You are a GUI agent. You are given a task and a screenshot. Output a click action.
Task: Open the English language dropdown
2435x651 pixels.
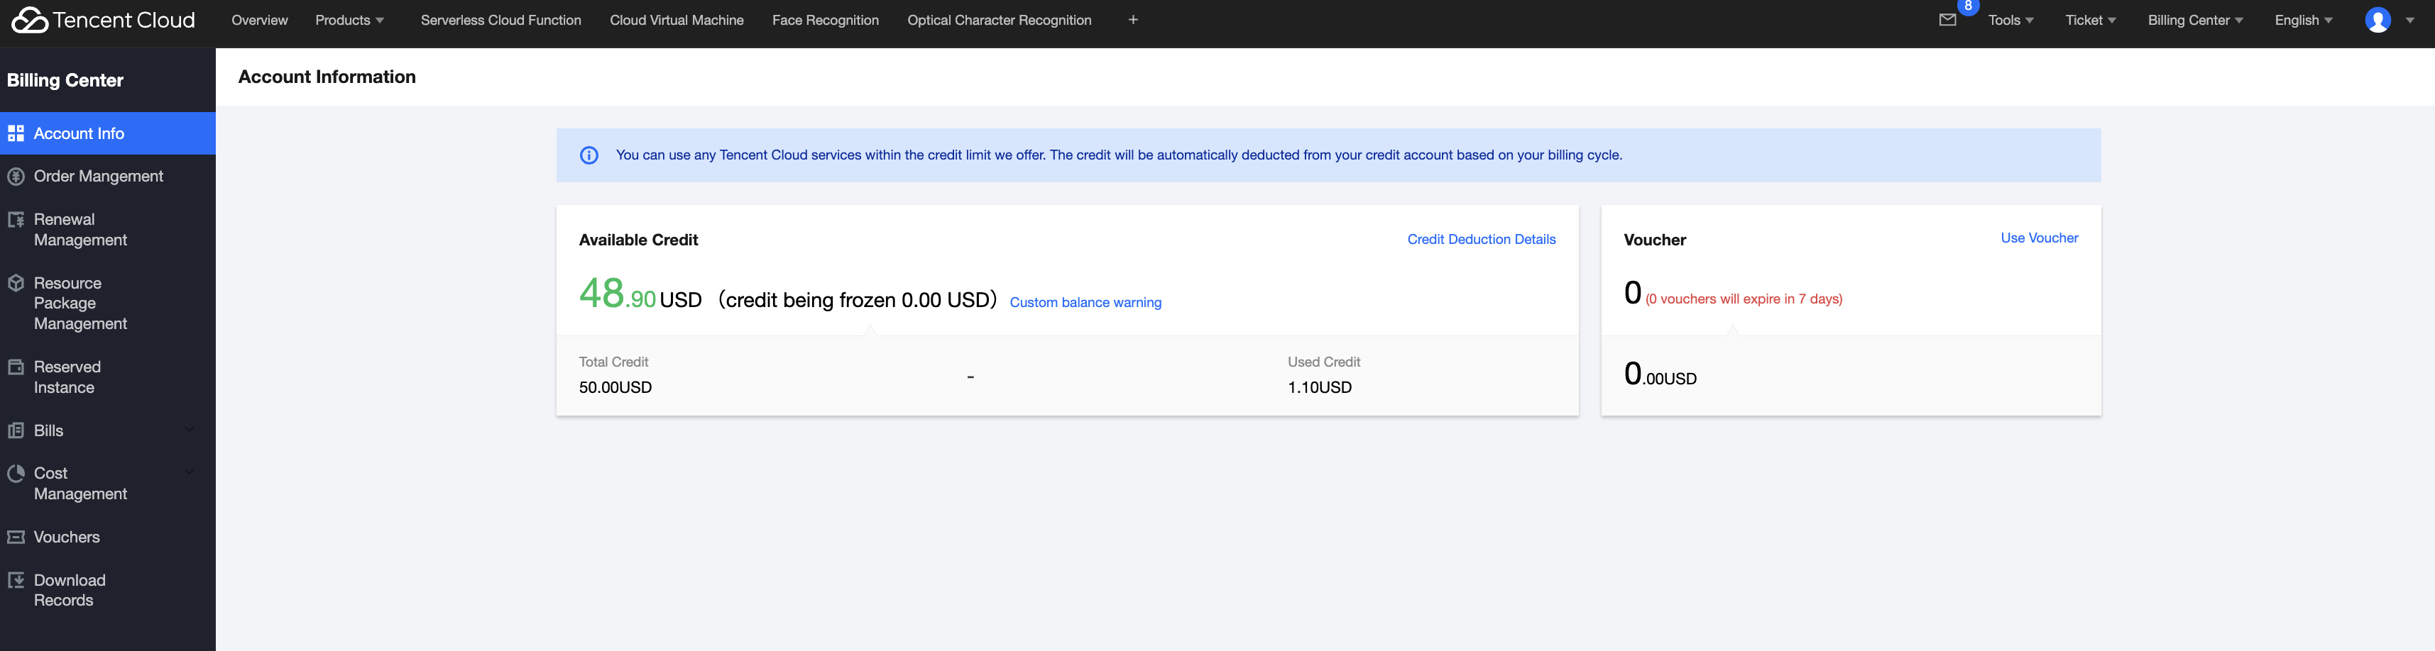tap(2304, 20)
